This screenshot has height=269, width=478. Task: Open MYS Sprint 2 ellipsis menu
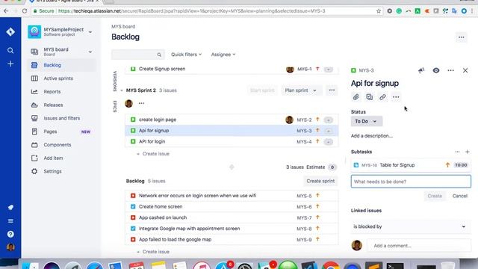(332, 90)
